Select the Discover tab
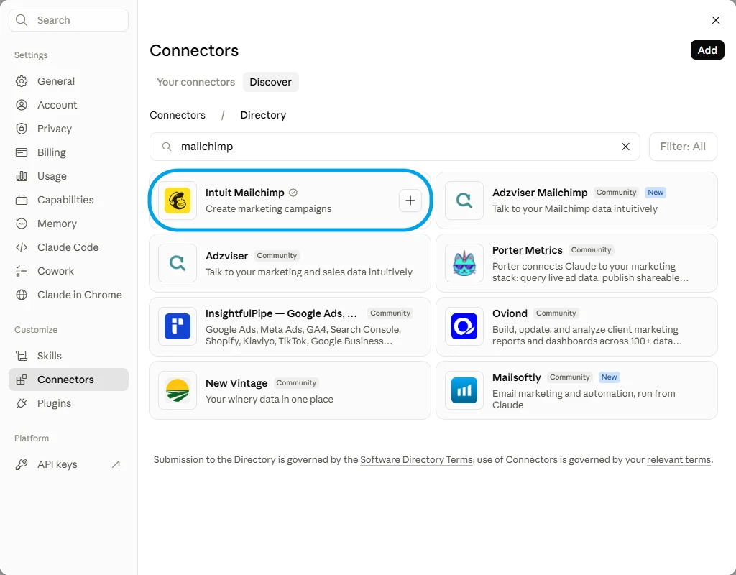736x575 pixels. point(270,82)
